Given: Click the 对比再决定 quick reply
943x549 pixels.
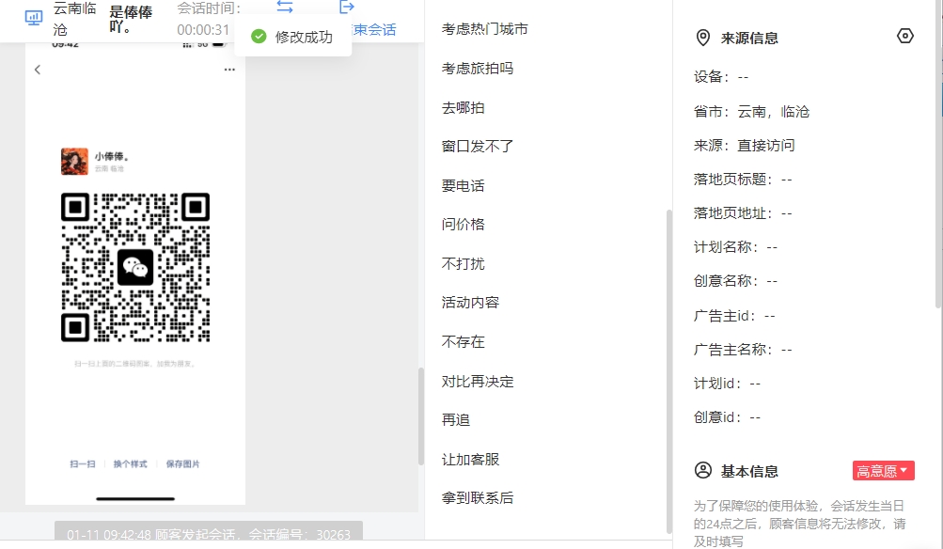Looking at the screenshot, I should (478, 382).
